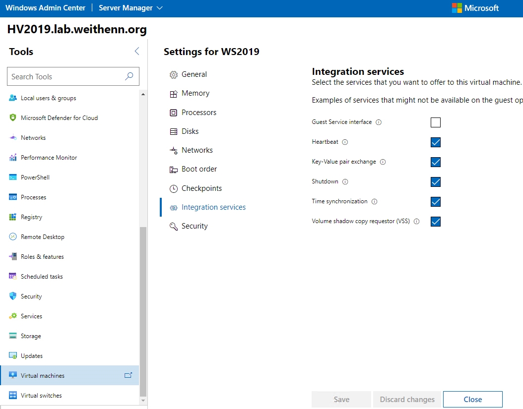This screenshot has height=409, width=523.
Task: Click Tools list scroll down arrow
Action: point(143,401)
